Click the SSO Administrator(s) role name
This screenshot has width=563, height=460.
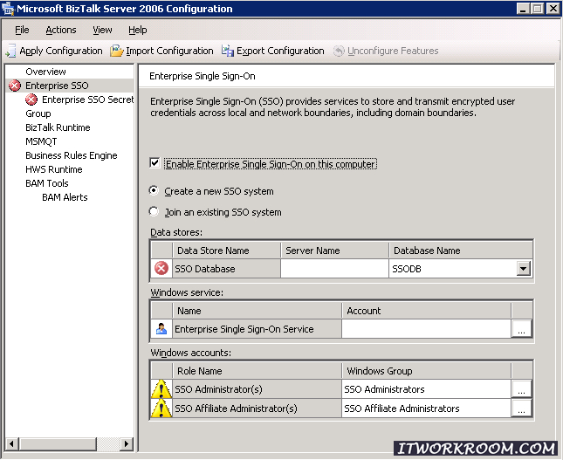pos(218,389)
